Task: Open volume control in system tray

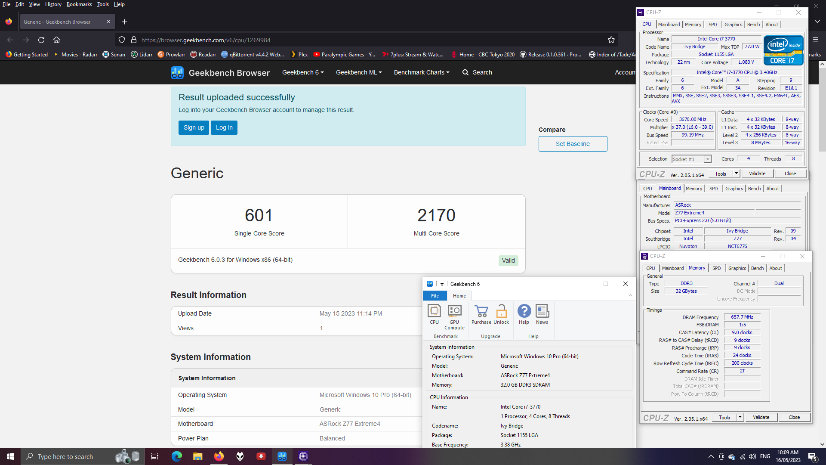Action: coord(752,456)
